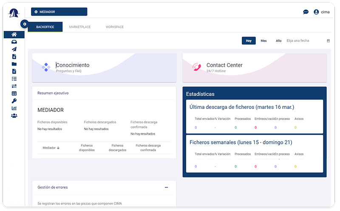
Task: Select the checklist tasks sidebar icon
Action: click(14, 79)
